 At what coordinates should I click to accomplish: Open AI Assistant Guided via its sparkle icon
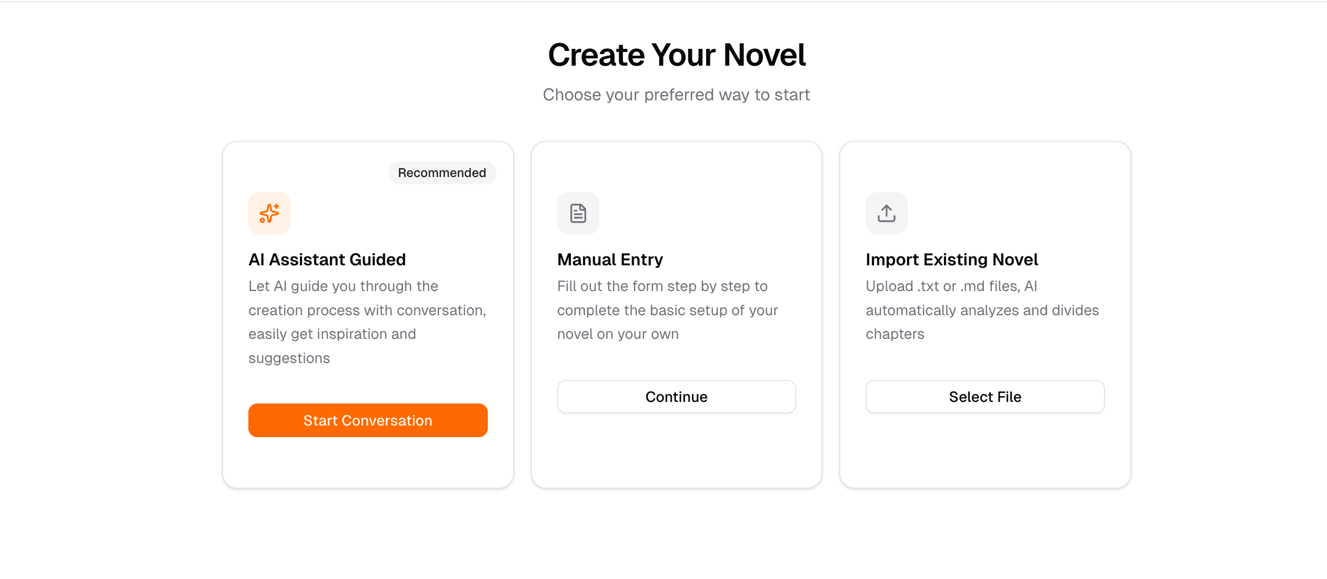click(x=269, y=213)
